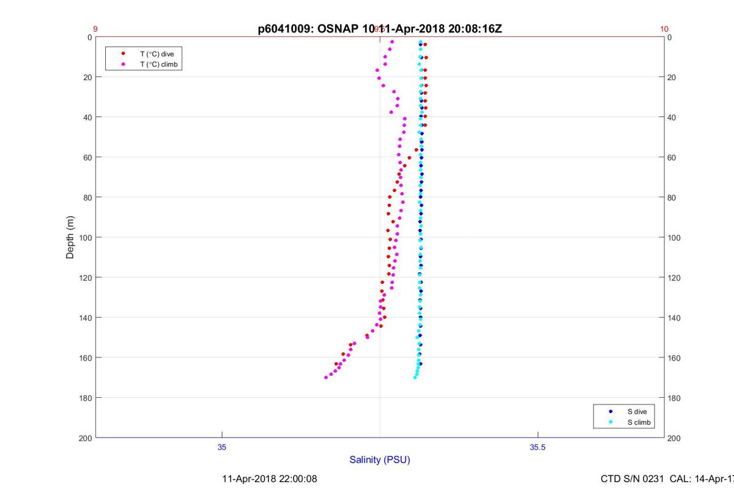Click the 'Salinity (PSU)' axis label
This screenshot has height=492, width=734.
pyautogui.click(x=380, y=460)
